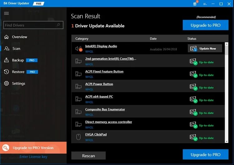
Task: Click the gift notification icon
Action: (195, 4)
